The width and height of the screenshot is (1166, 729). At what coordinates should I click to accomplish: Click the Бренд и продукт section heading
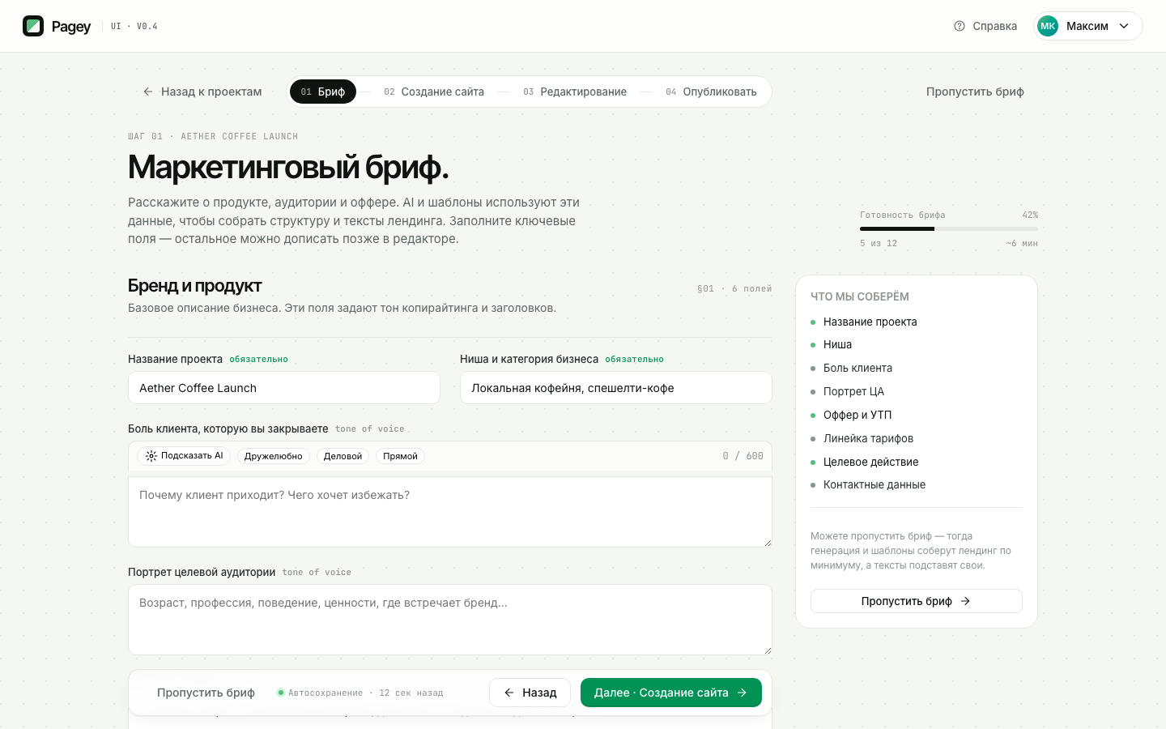[195, 285]
